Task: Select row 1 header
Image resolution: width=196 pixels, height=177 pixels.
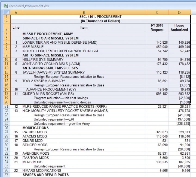Action: (7, 17)
